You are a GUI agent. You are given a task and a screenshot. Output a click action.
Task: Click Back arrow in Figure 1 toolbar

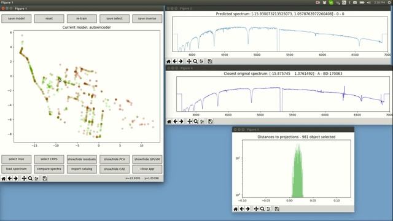click(10, 179)
